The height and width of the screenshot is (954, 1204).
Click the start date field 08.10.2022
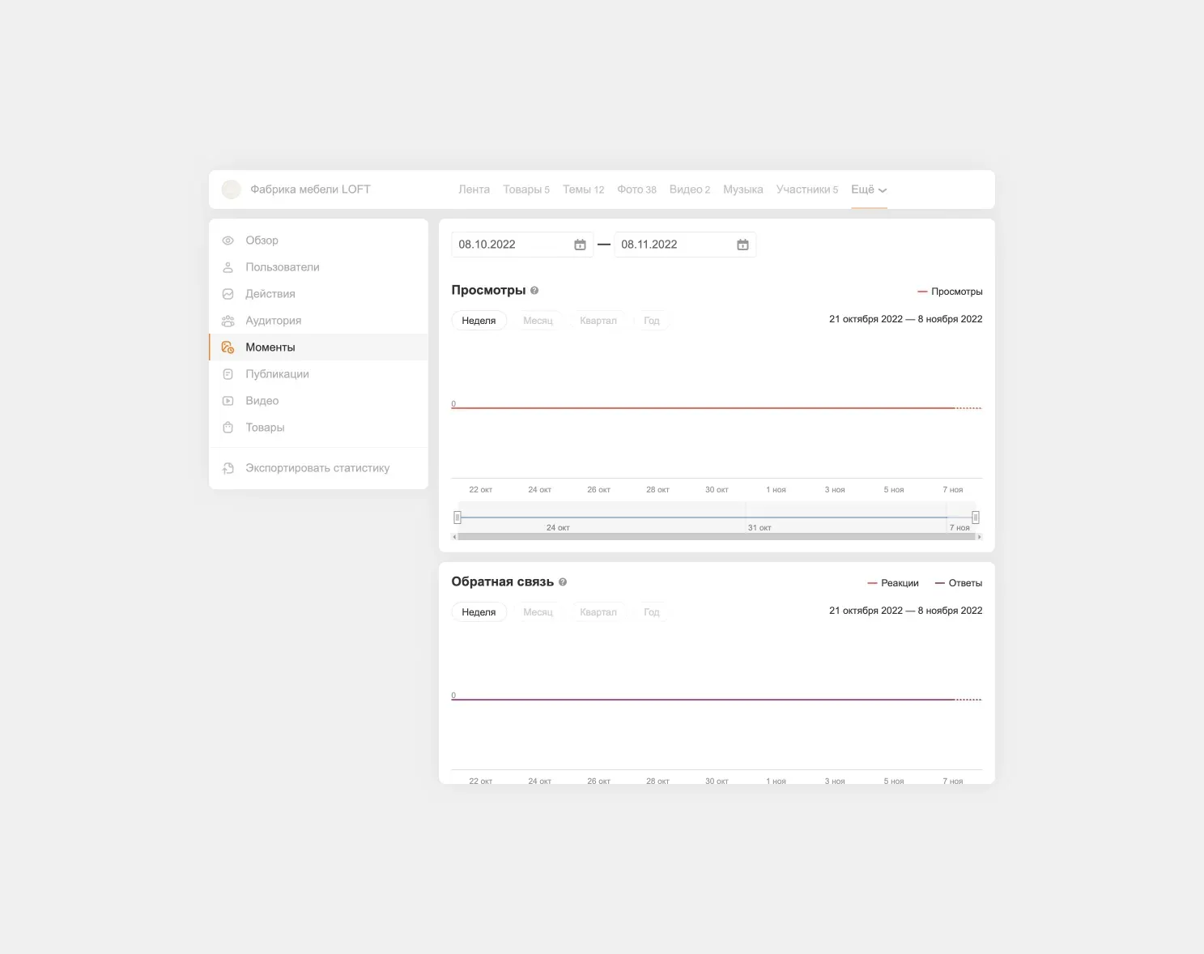pos(512,245)
